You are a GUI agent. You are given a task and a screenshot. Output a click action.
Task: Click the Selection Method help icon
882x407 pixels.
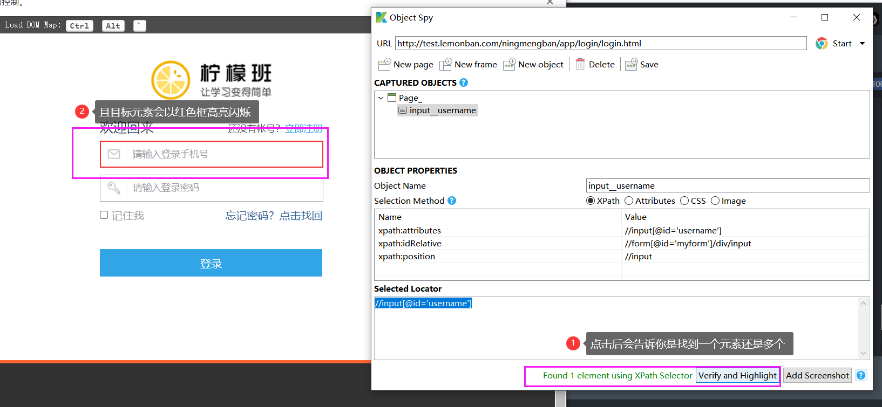[x=452, y=201]
